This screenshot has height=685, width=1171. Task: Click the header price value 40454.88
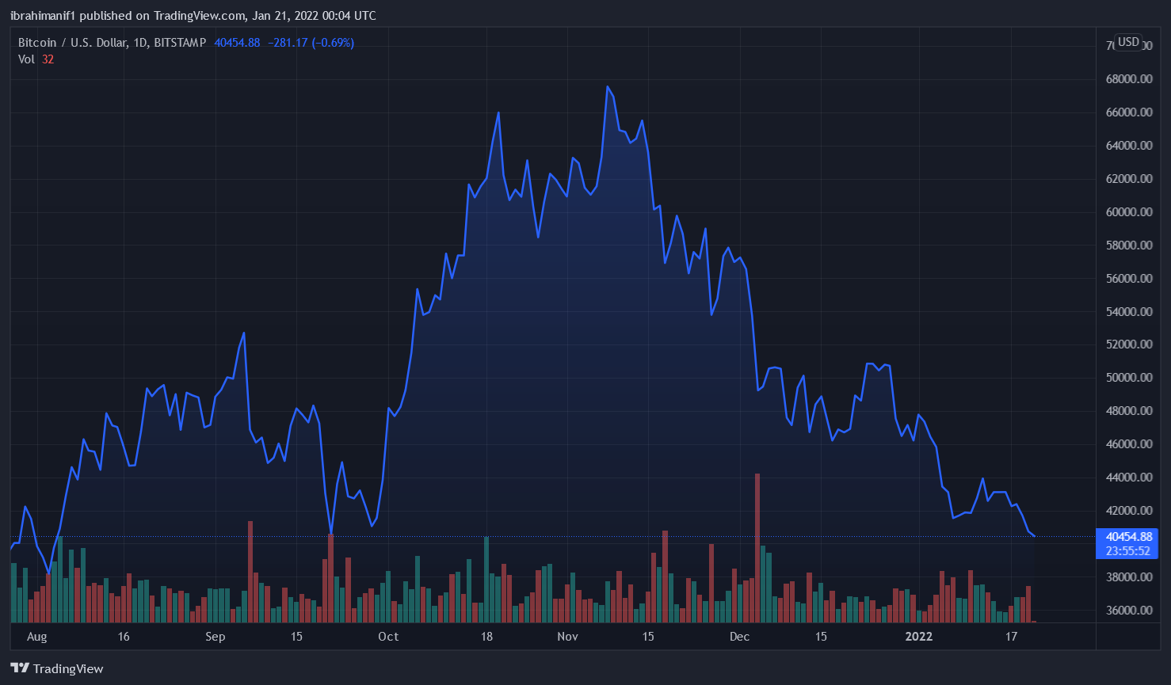coord(237,43)
